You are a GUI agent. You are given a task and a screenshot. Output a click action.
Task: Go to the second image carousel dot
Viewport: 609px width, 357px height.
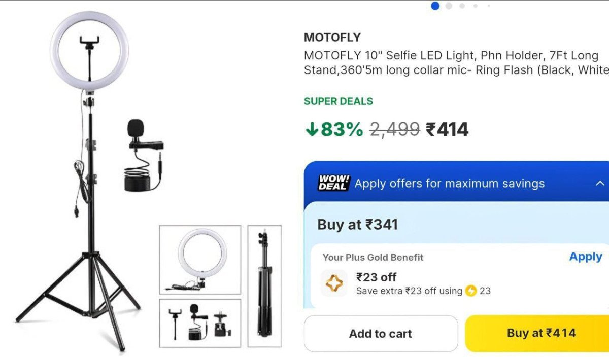(x=449, y=6)
